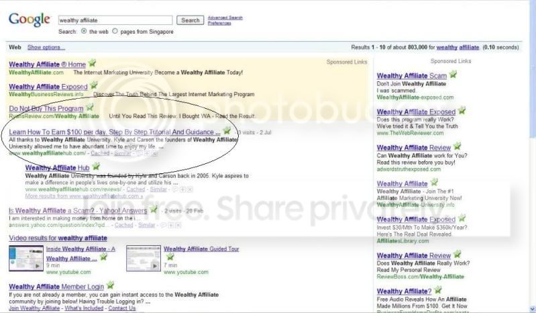Click promote plus icon on wealthyaffiliatehub.com/reviews row
This screenshot has height=313, width=536.
coord(182,189)
